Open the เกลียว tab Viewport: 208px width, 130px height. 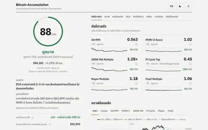(149, 17)
